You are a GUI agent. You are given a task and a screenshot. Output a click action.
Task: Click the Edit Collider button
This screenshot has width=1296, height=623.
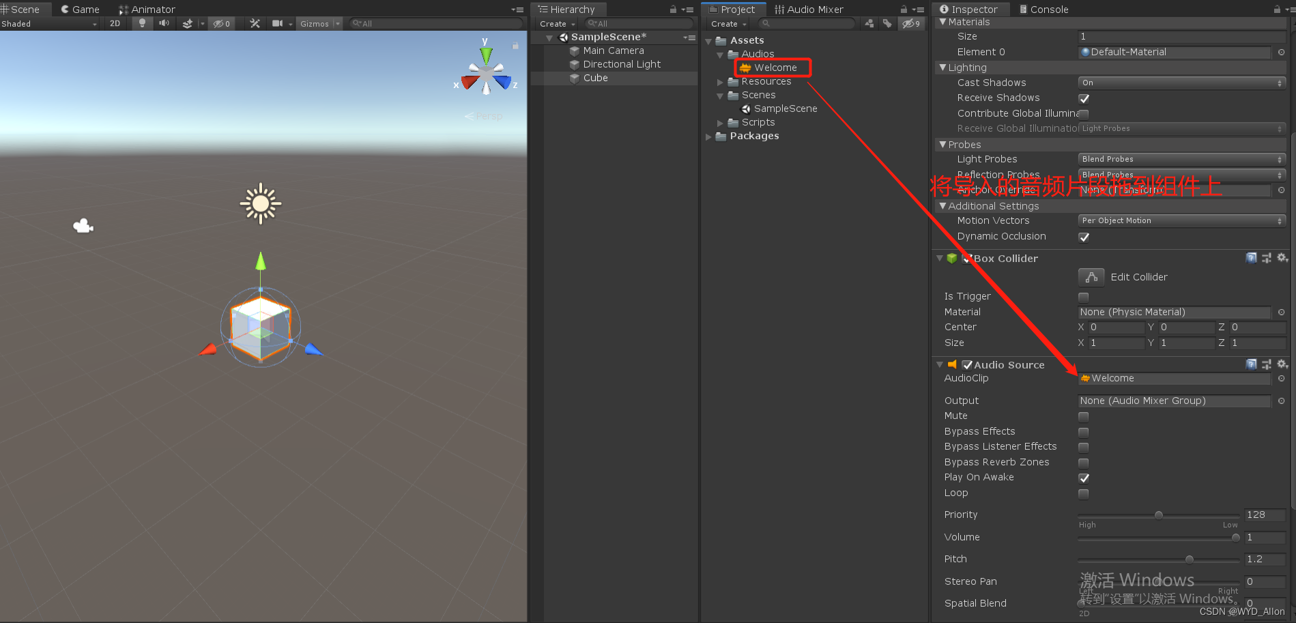[x=1091, y=277]
